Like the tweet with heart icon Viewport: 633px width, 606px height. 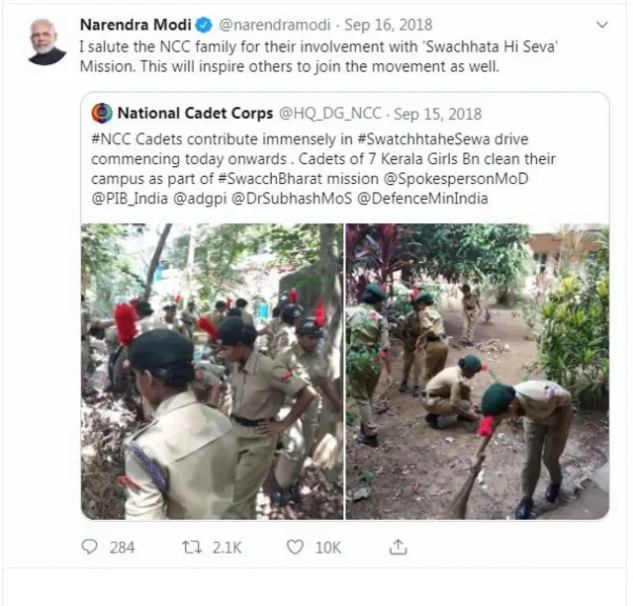pyautogui.click(x=295, y=547)
